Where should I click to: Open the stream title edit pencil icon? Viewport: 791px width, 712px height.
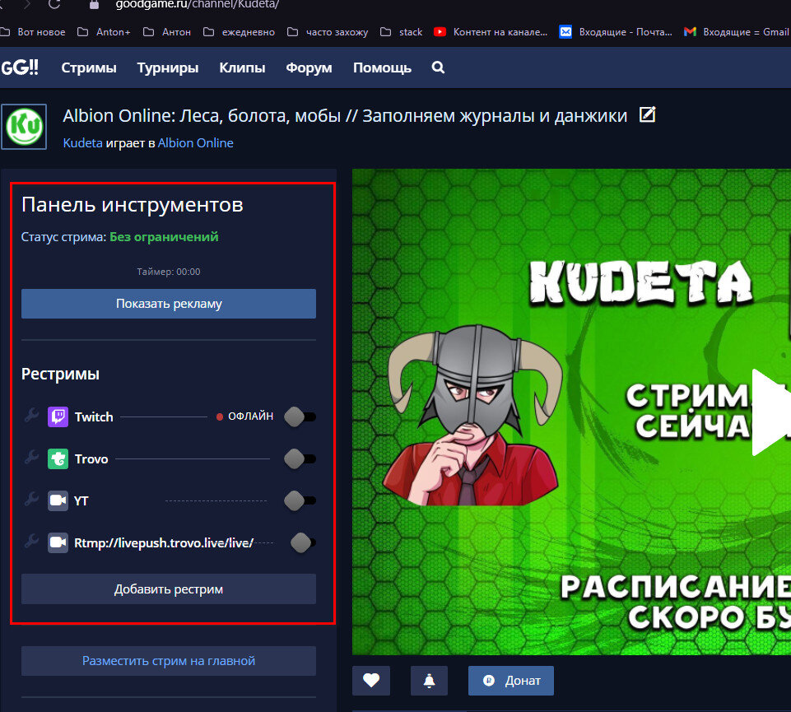point(647,115)
